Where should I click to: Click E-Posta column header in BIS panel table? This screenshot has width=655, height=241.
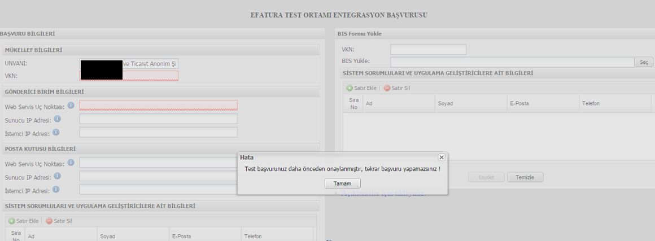519,104
